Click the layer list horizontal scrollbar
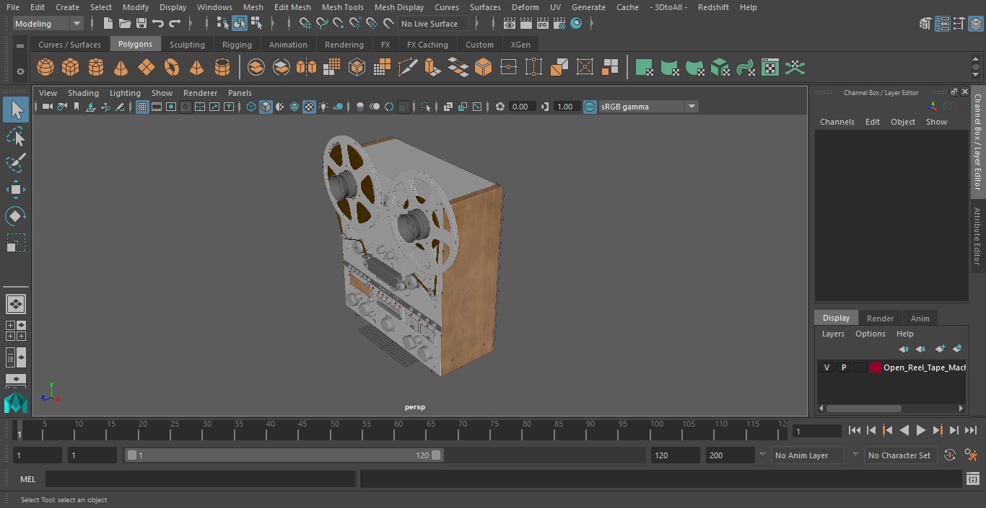The image size is (986, 508). (864, 409)
